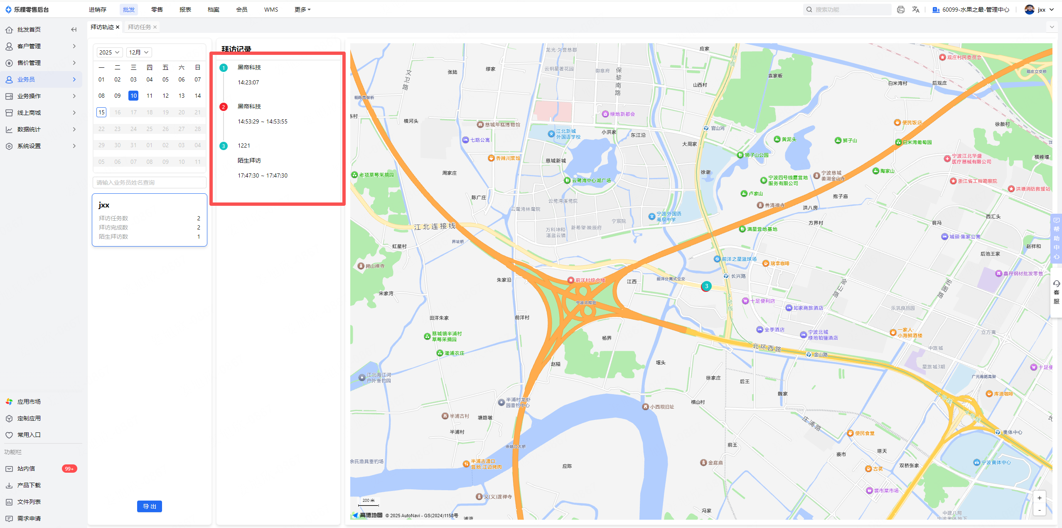Click the 导出 export button

click(x=149, y=506)
